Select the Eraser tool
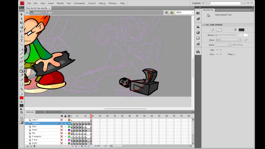Viewport: 265px width, 149px height. (21, 80)
